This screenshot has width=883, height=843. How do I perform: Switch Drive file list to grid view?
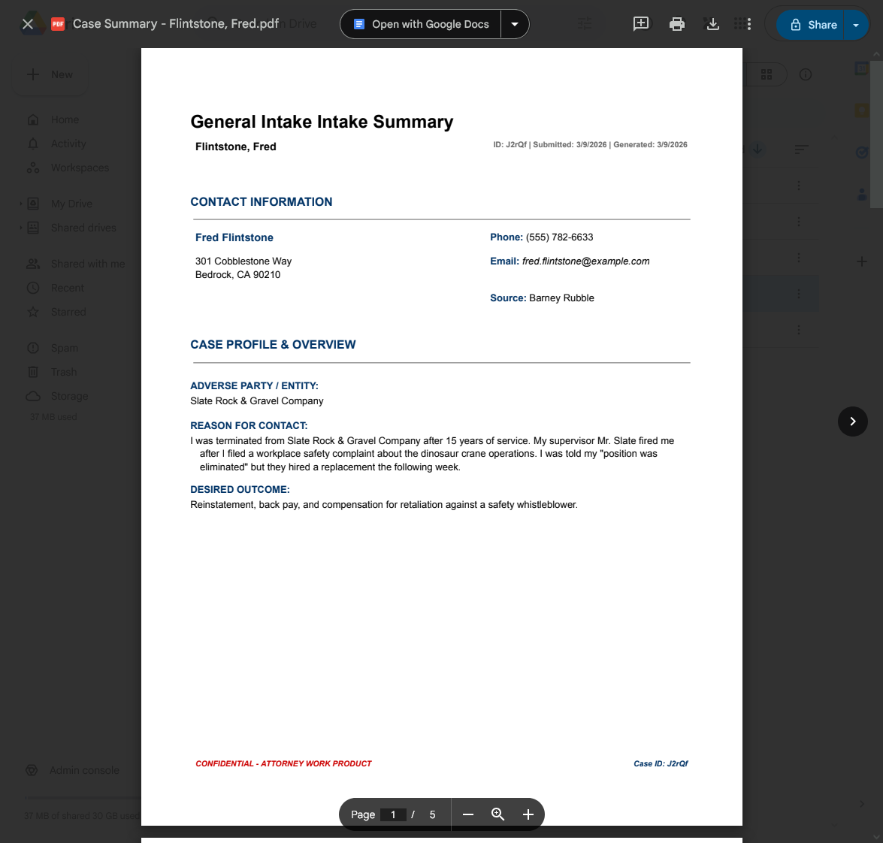tap(767, 74)
